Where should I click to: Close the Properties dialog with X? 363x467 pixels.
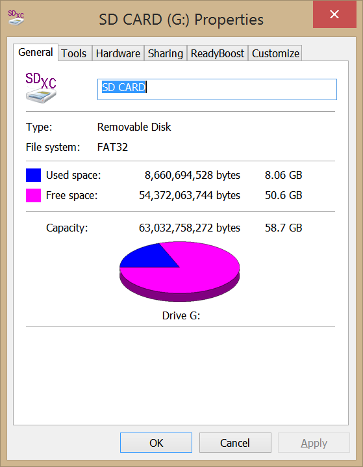click(334, 14)
